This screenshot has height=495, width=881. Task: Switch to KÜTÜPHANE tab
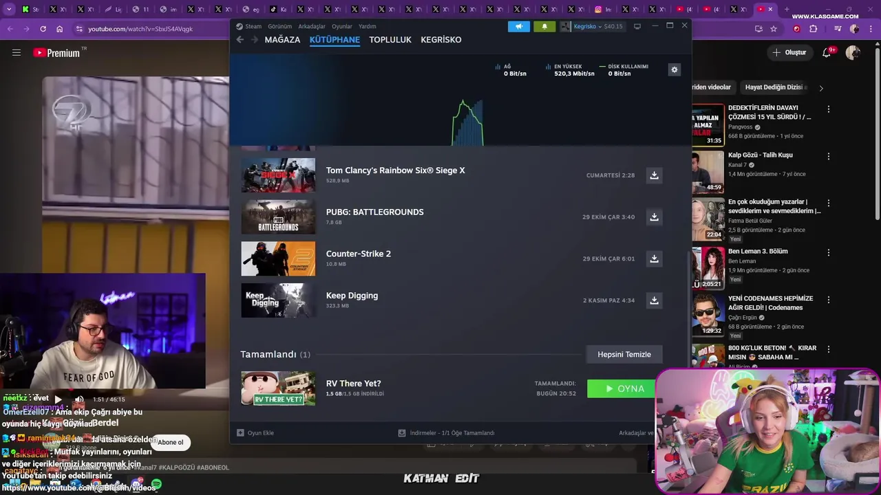click(335, 40)
